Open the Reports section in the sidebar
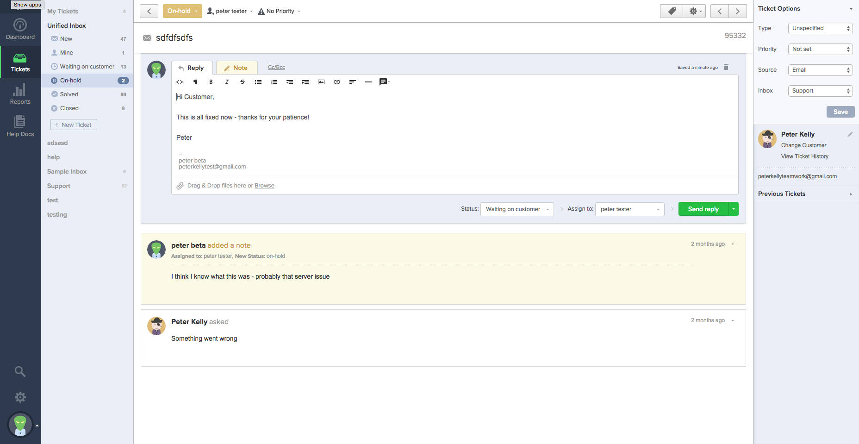Image resolution: width=859 pixels, height=444 pixels. (20, 94)
